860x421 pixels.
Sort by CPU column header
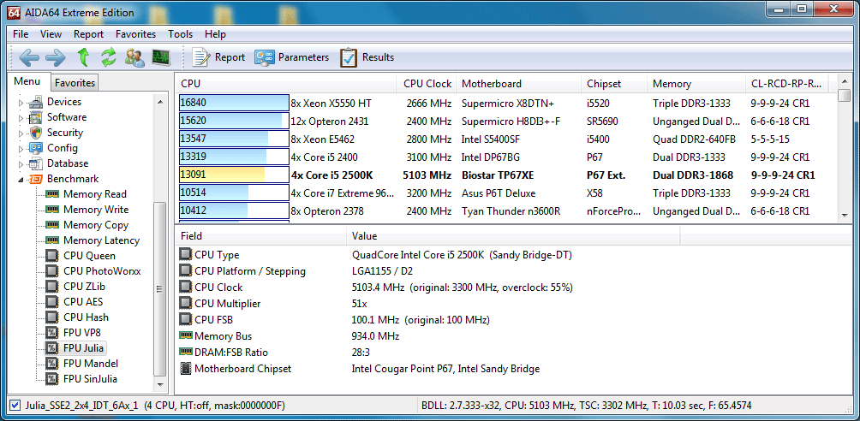tap(286, 83)
